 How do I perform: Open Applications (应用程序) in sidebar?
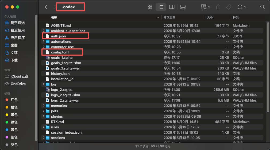18,38
